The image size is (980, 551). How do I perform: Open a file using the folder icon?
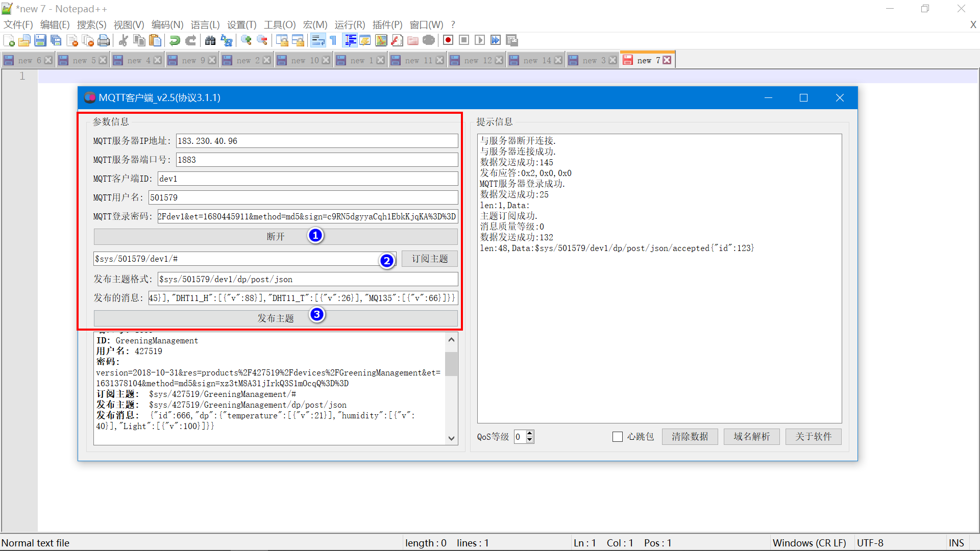pos(24,40)
